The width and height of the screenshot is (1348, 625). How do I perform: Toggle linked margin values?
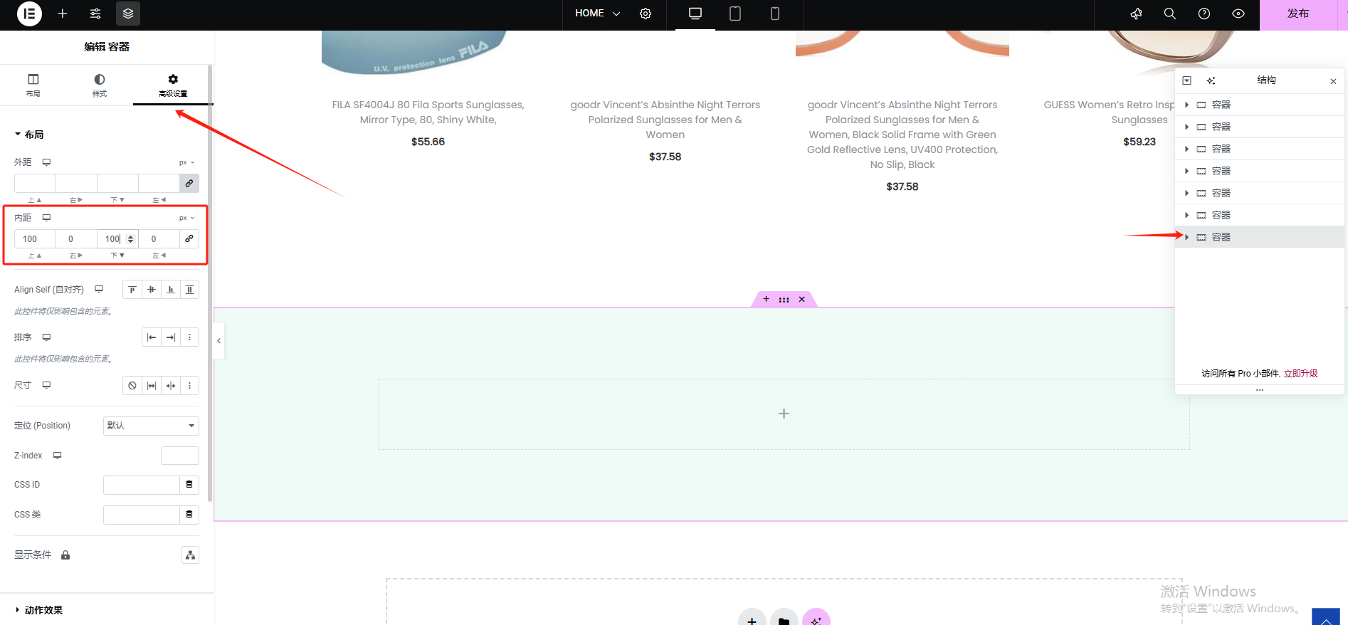click(189, 184)
